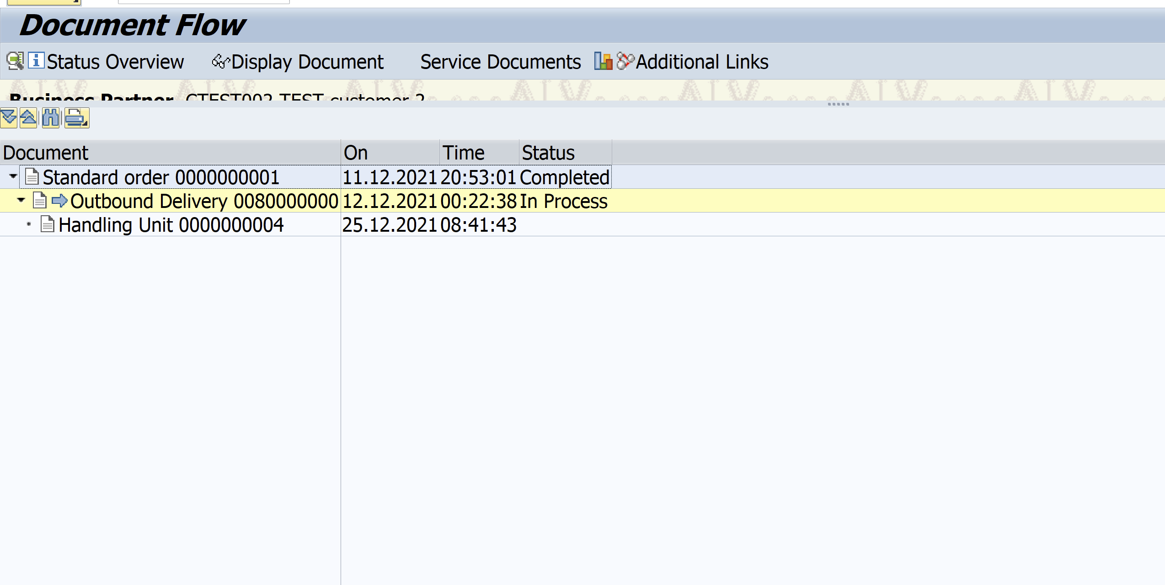Collapse all nodes with the up-arrows icon

click(x=28, y=118)
